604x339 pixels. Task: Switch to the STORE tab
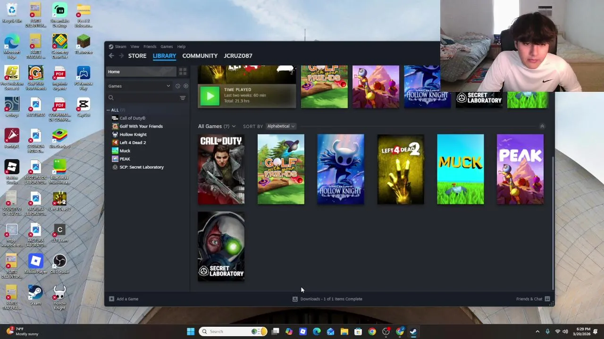137,56
